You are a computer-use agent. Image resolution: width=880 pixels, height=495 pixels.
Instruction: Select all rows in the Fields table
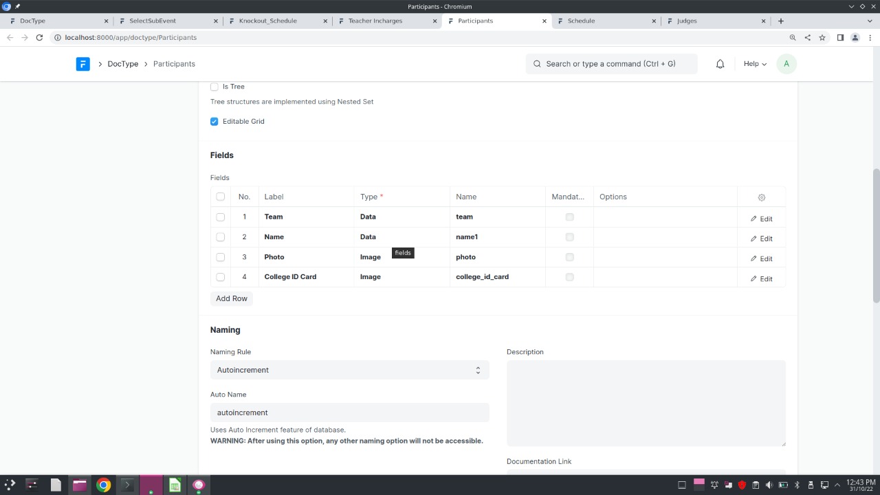coord(220,197)
